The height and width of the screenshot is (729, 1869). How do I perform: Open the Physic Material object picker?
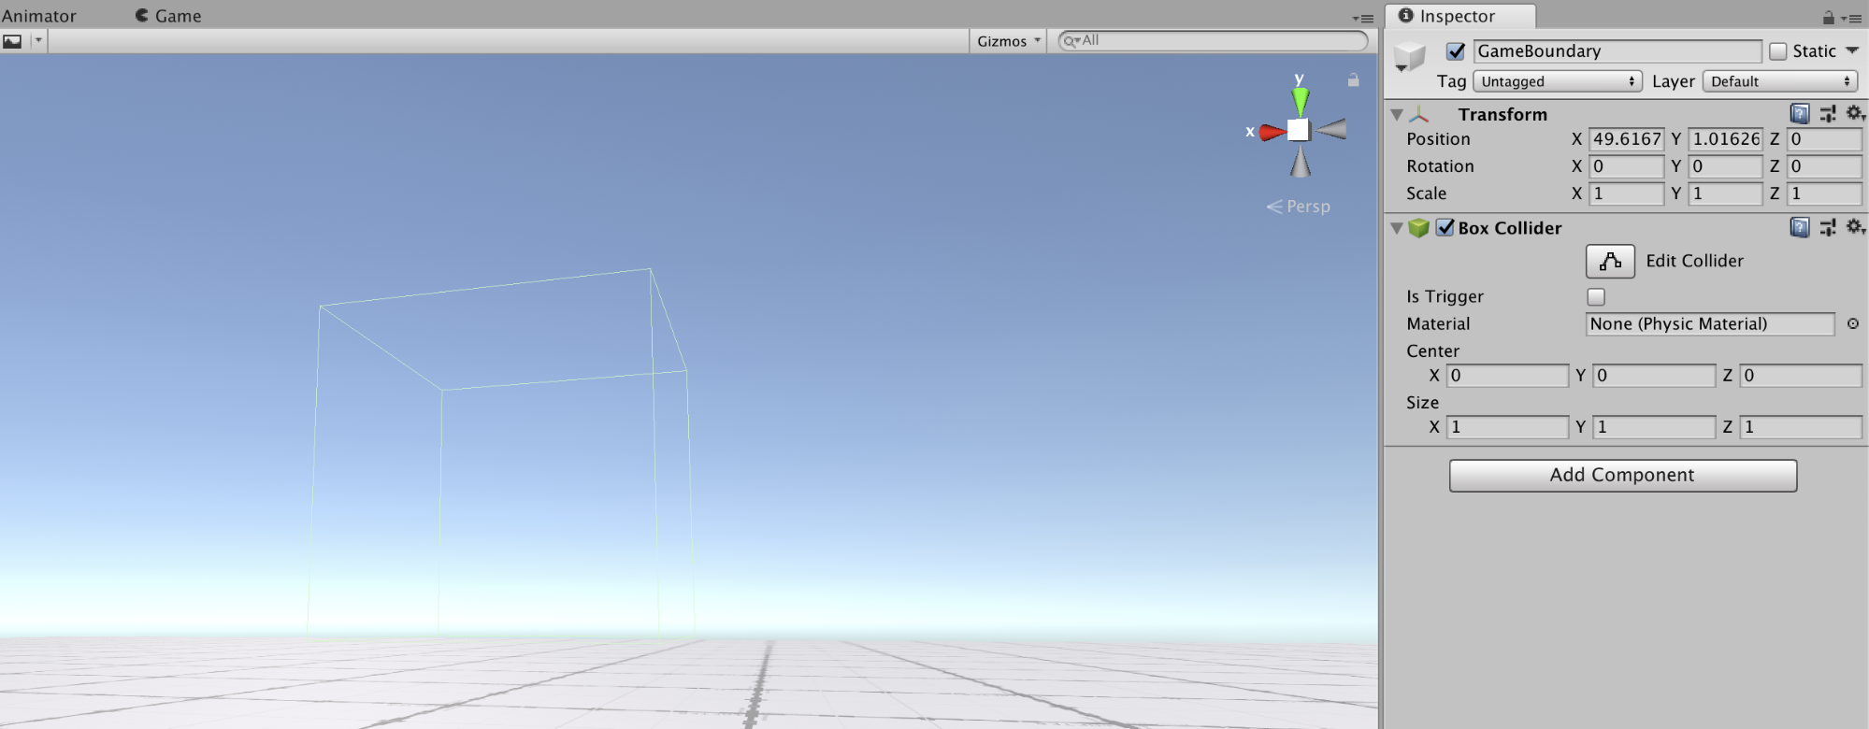click(x=1853, y=324)
